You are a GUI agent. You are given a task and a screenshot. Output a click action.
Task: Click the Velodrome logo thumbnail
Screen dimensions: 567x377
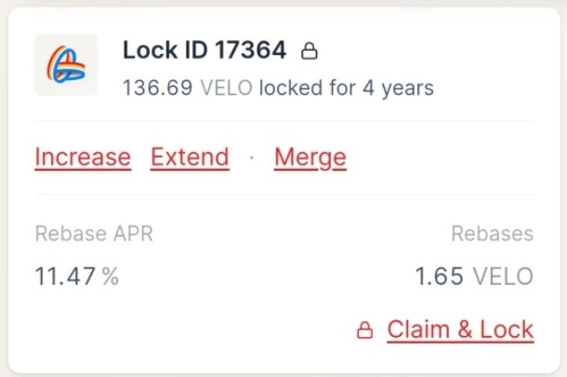66,65
